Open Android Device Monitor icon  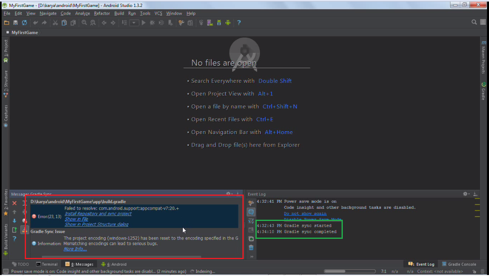pyautogui.click(x=228, y=23)
